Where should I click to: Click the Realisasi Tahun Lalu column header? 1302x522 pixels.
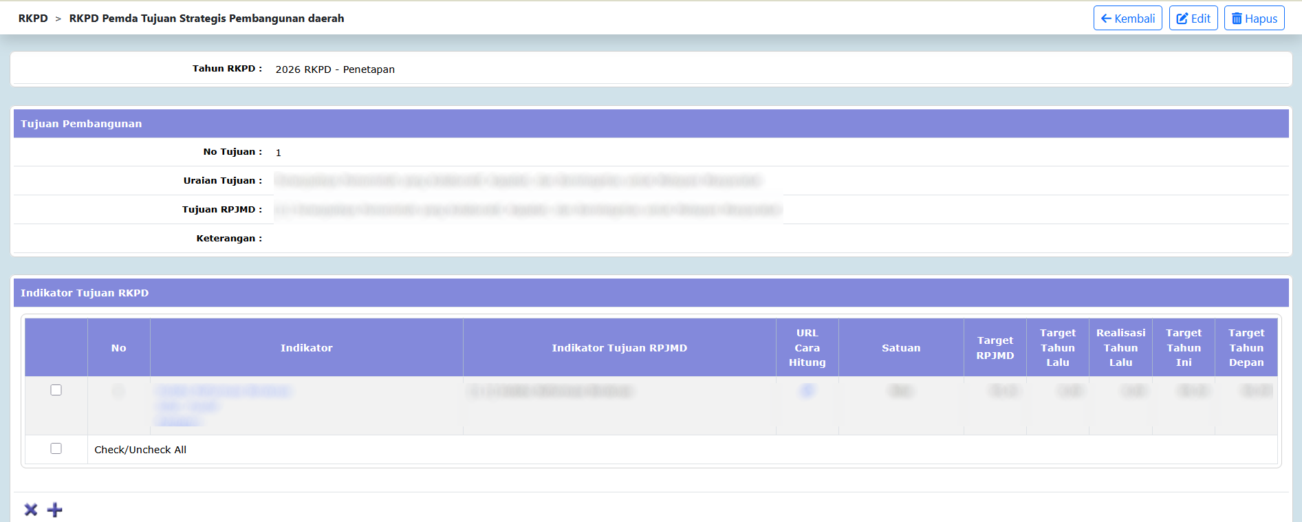point(1120,348)
